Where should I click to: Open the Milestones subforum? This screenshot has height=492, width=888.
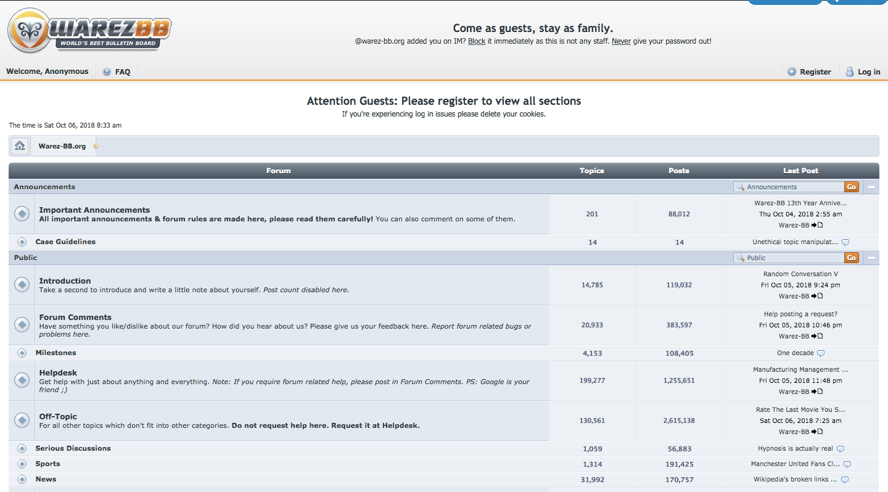pyautogui.click(x=55, y=353)
